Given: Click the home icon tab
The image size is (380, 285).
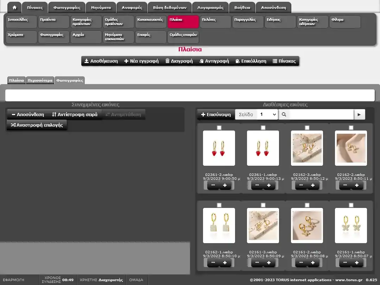Looking at the screenshot, I should [x=14, y=7].
